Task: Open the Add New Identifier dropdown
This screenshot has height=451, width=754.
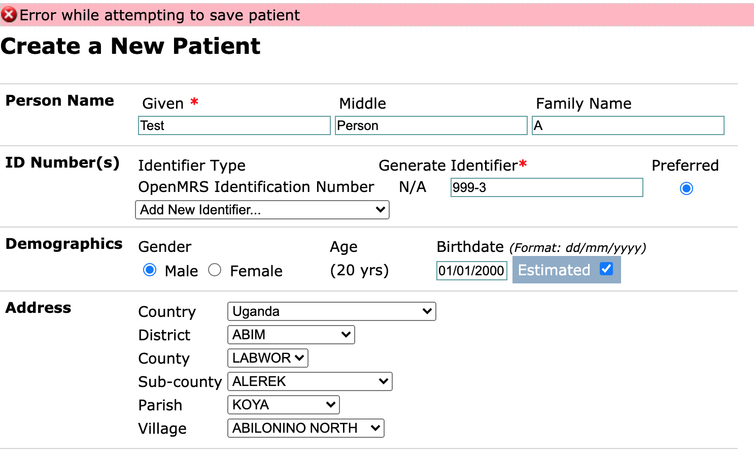Action: point(262,210)
